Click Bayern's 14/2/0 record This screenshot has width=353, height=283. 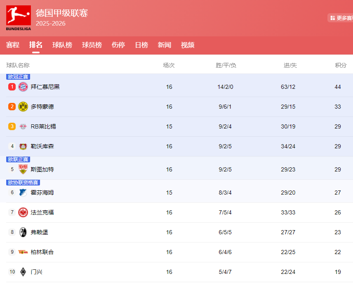point(225,87)
